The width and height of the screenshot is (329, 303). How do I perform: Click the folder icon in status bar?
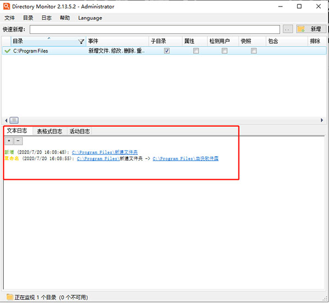(x=9, y=297)
